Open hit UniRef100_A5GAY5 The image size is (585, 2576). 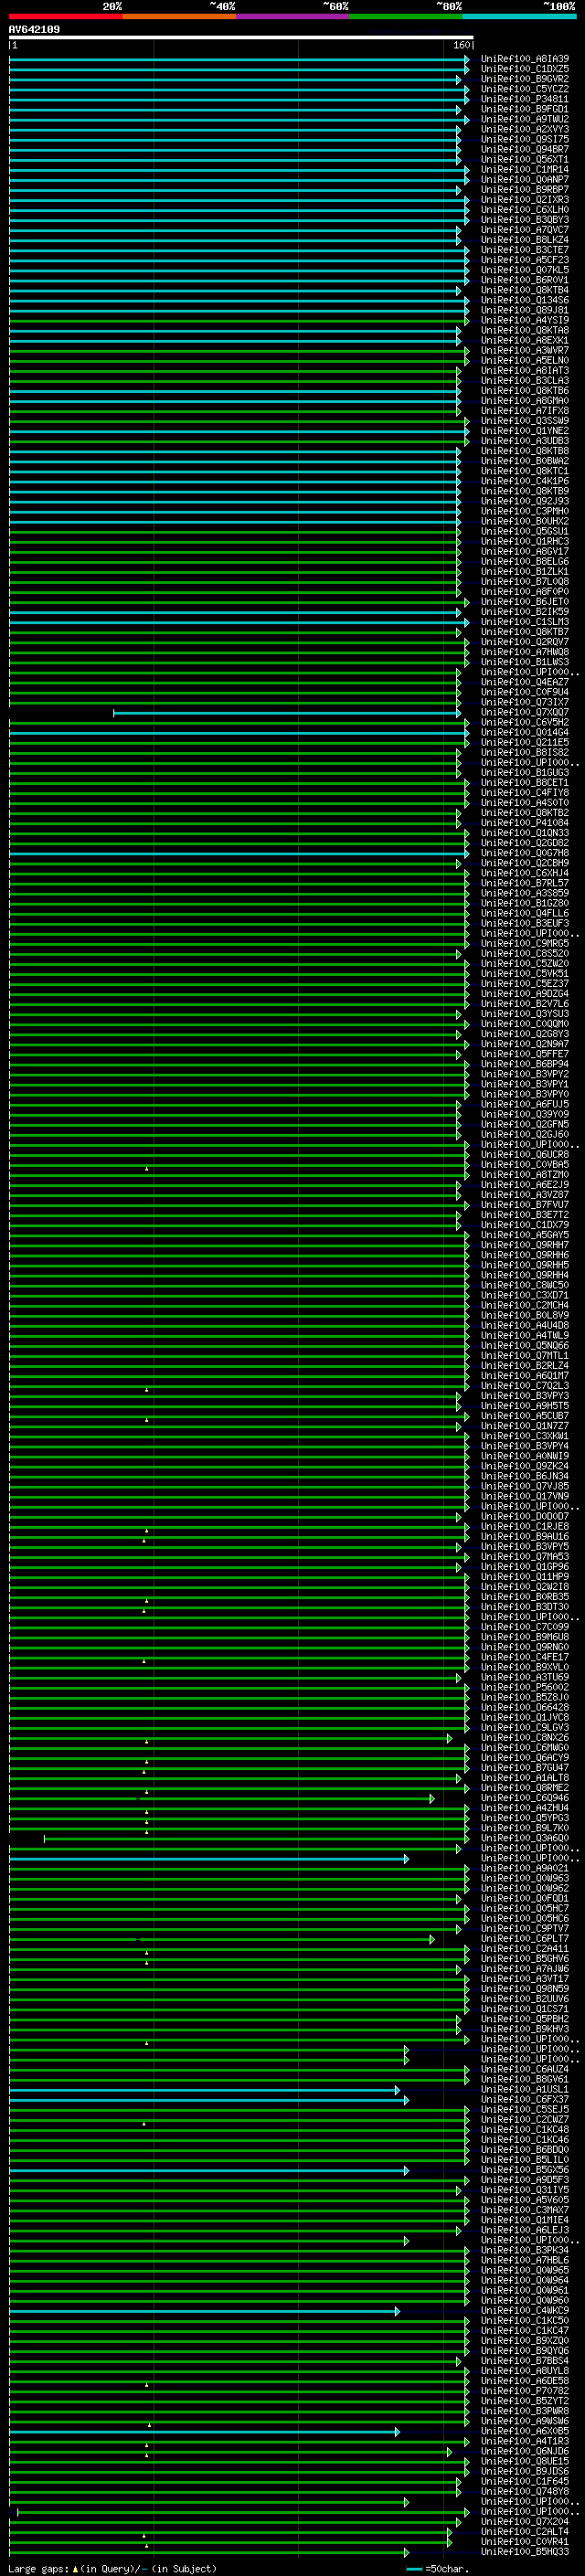[x=525, y=1235]
